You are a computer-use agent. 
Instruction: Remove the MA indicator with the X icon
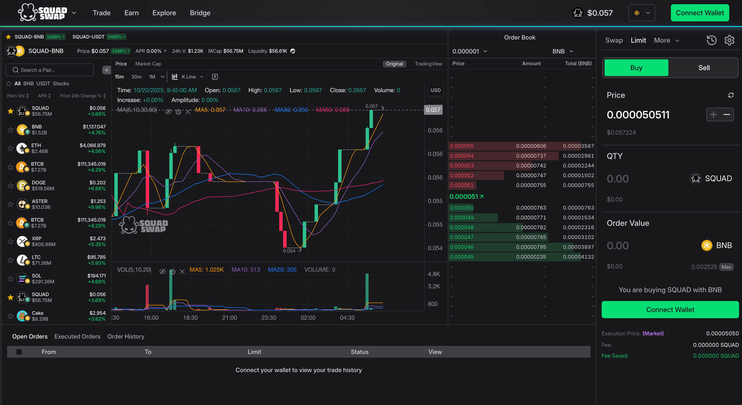188,112
